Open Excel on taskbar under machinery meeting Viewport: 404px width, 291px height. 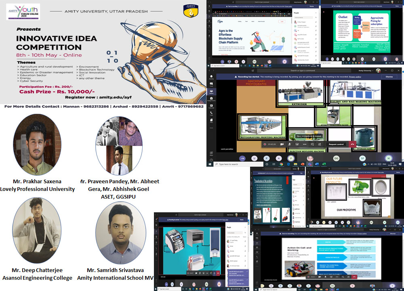pyautogui.click(x=324, y=164)
